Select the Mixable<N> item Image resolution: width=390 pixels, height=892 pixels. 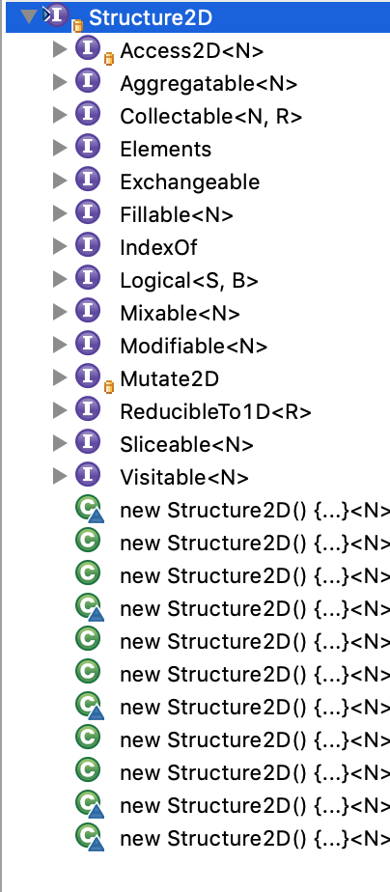tap(180, 314)
